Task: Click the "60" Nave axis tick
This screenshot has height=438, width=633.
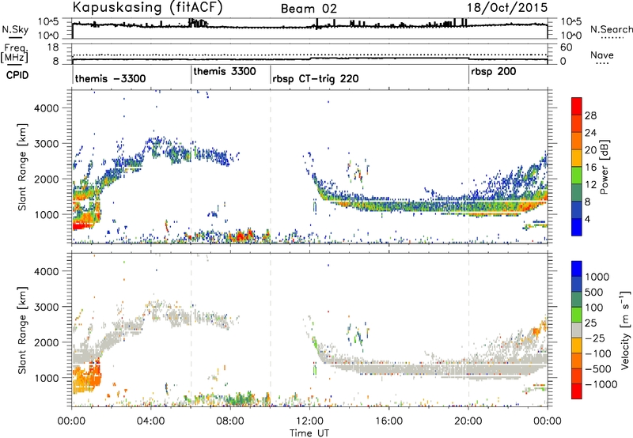Action: coord(566,47)
